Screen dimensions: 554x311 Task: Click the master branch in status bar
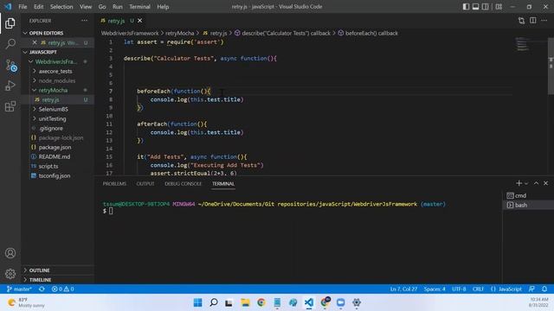(x=19, y=289)
